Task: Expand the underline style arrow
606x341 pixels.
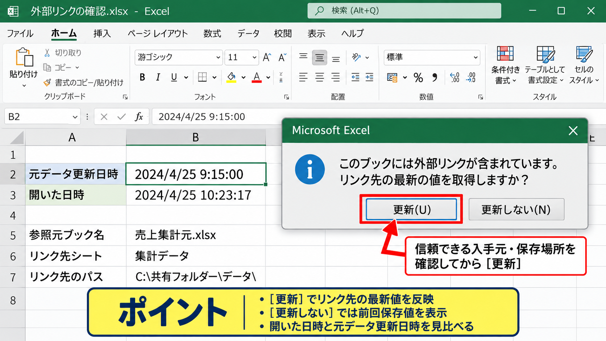Action: point(186,78)
